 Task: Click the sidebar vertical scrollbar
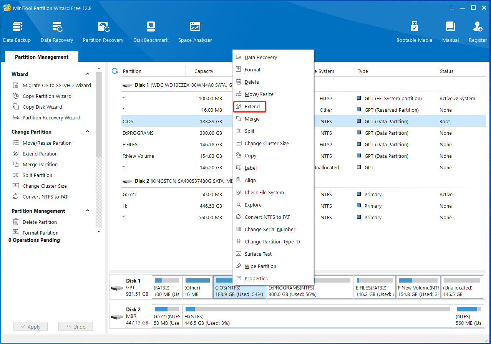[99, 115]
